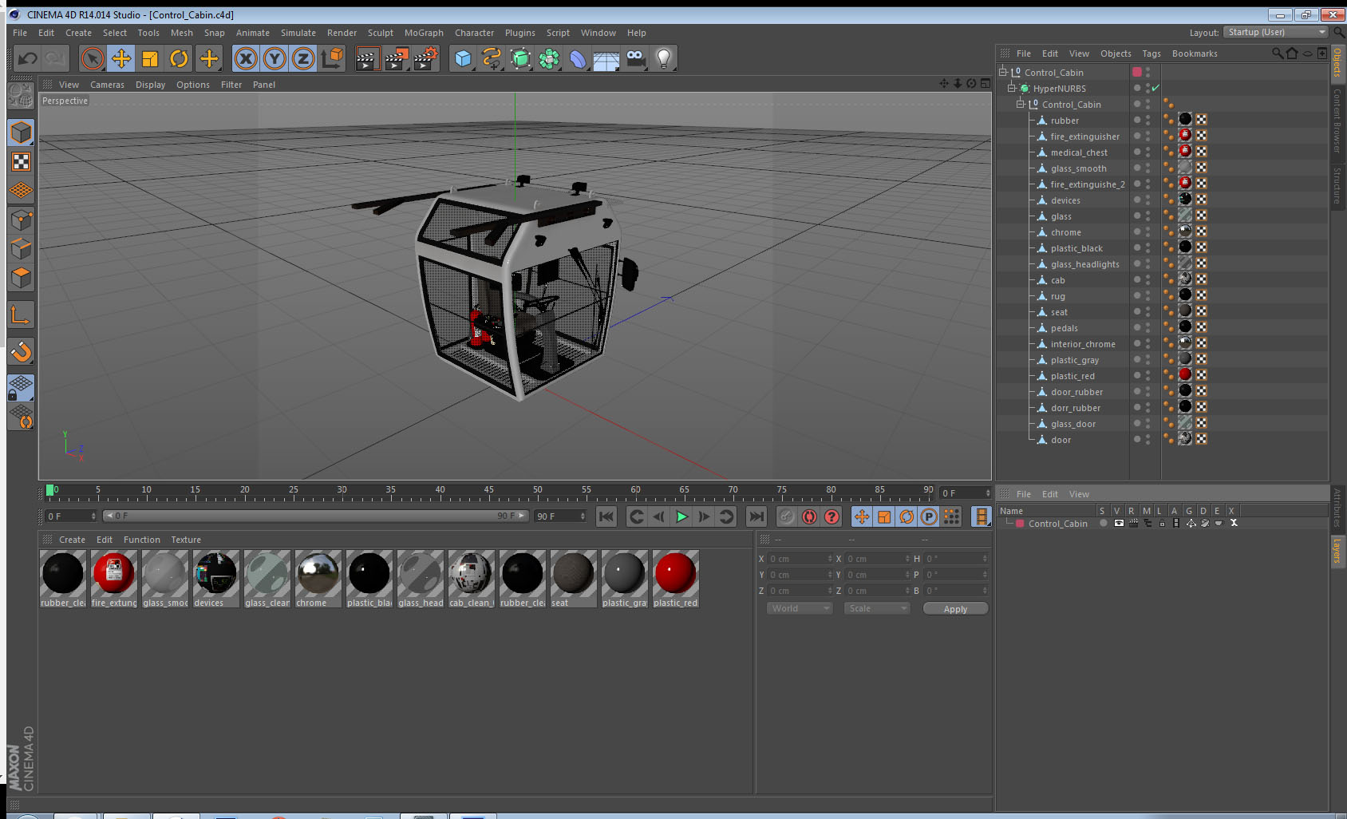Toggle Z axis lock
Screen dimensions: 1347x819
coord(303,58)
